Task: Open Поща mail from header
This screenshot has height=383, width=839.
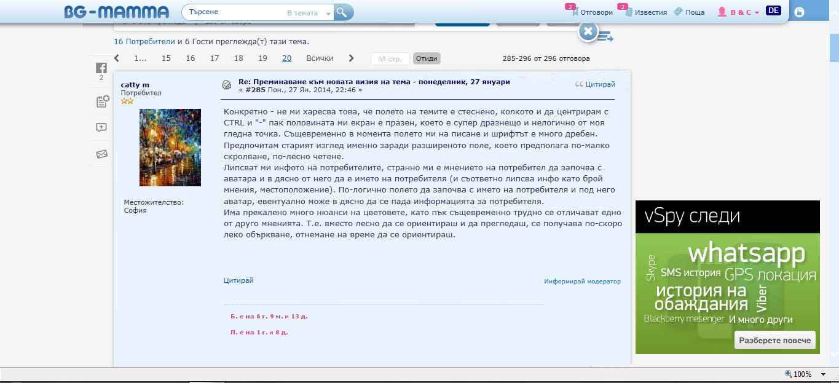Action: (x=689, y=12)
